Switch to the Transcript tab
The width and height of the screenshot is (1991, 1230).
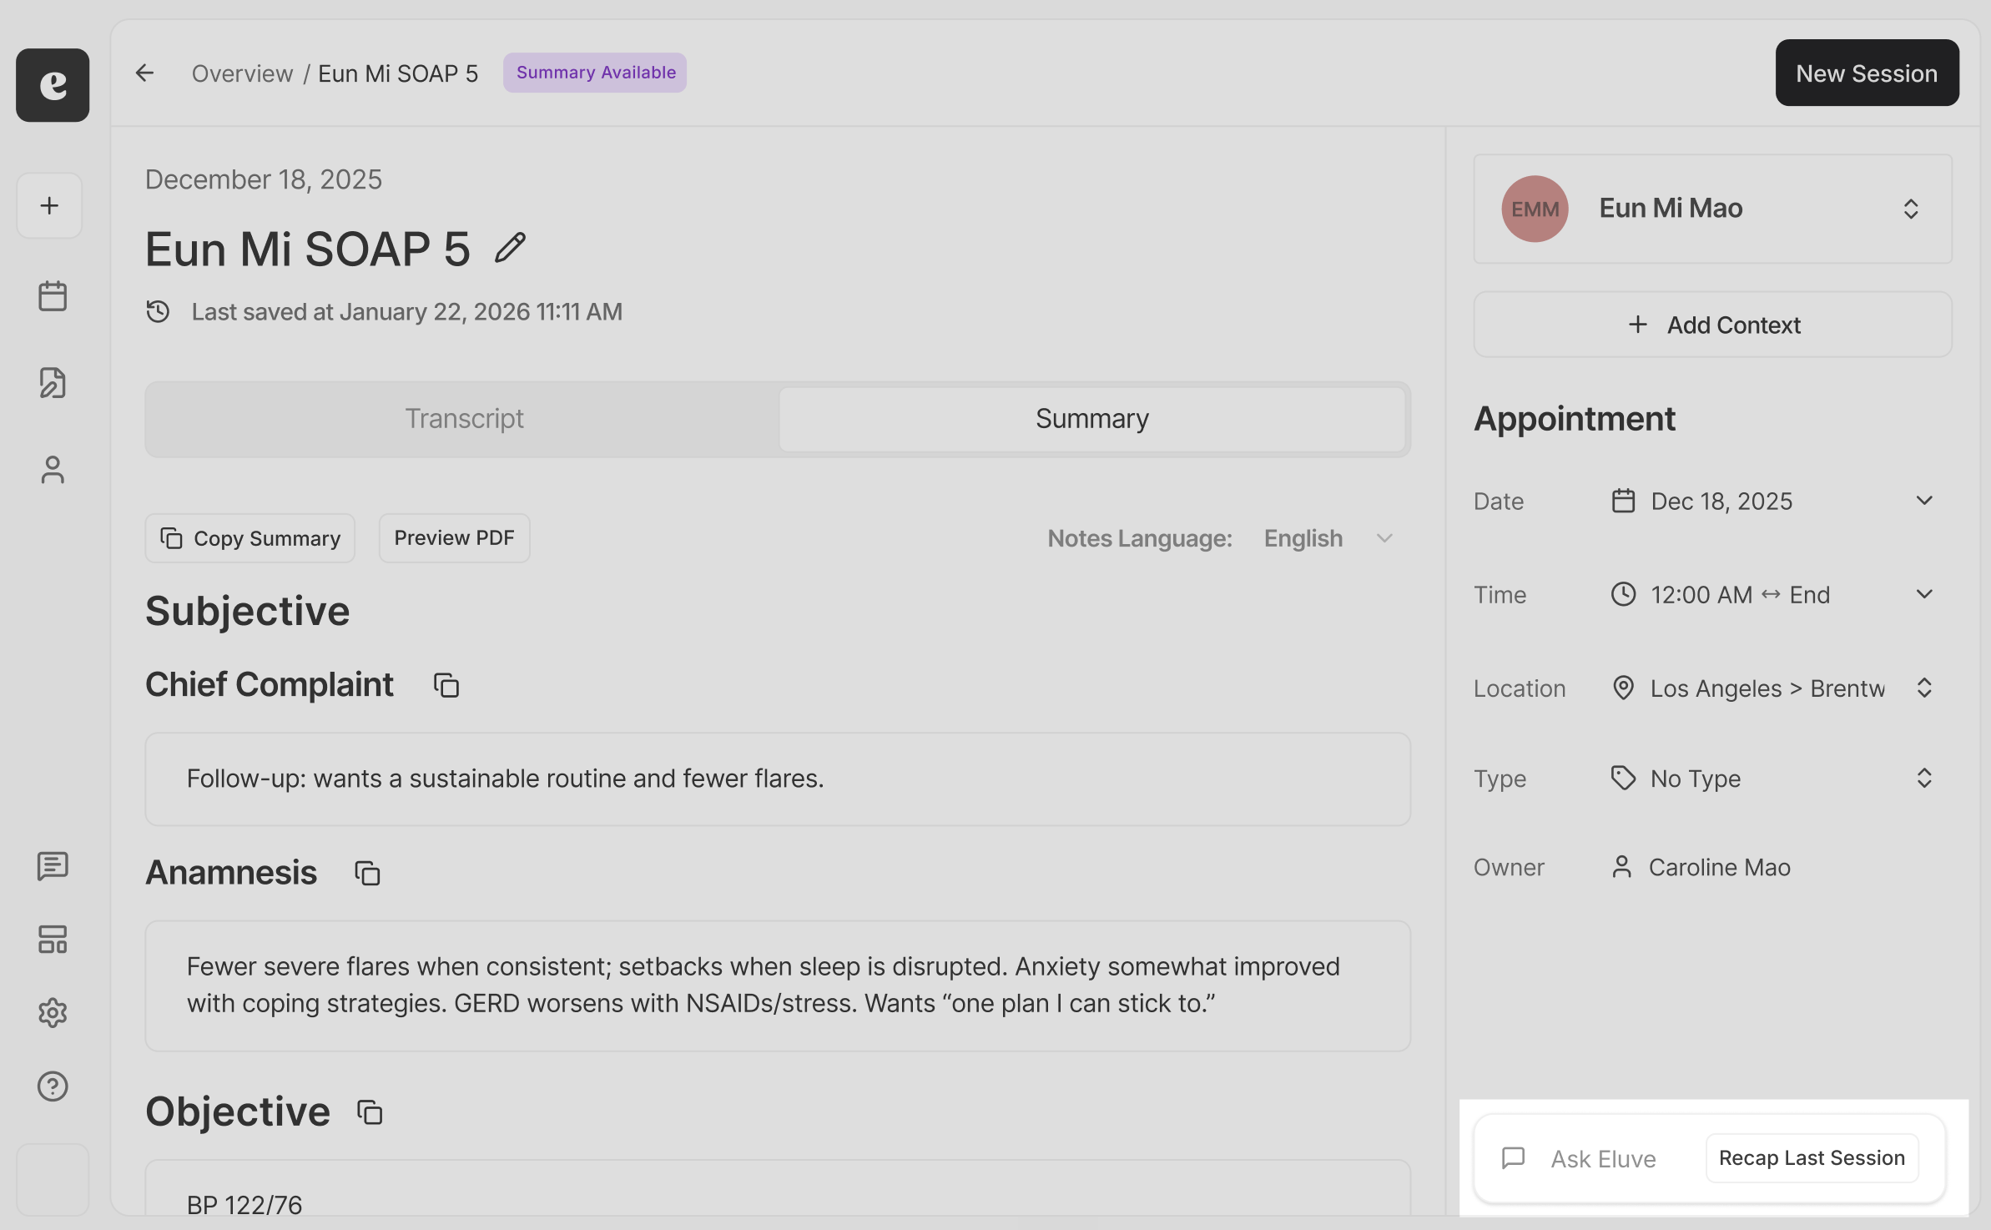[x=464, y=419]
